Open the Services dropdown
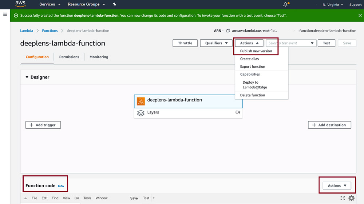 [x=50, y=4]
